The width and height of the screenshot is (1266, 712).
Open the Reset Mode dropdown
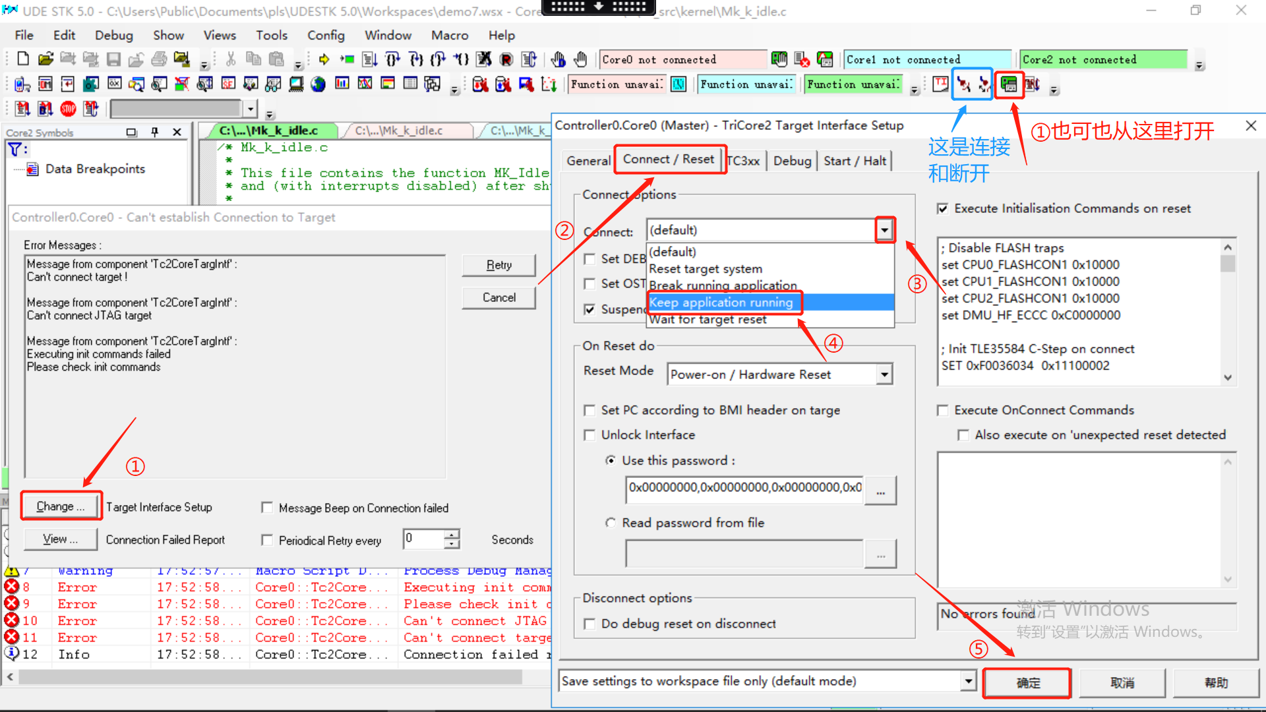(x=884, y=374)
